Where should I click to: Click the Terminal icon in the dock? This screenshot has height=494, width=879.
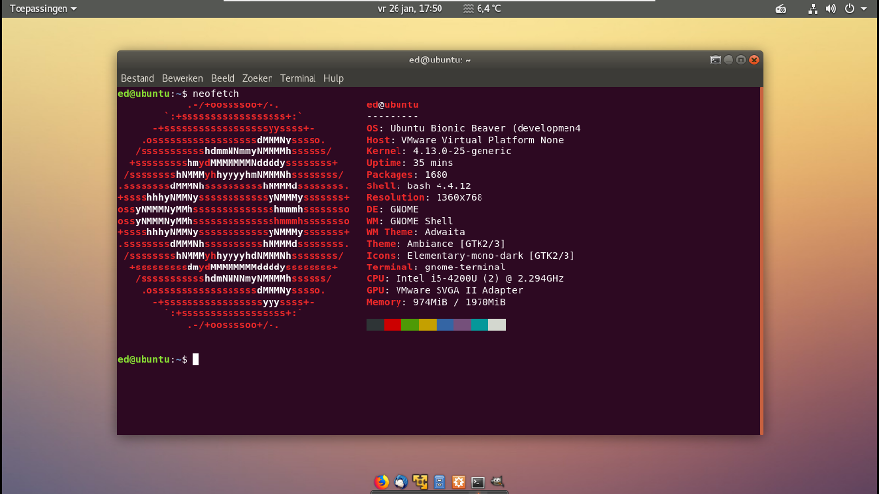tap(478, 482)
